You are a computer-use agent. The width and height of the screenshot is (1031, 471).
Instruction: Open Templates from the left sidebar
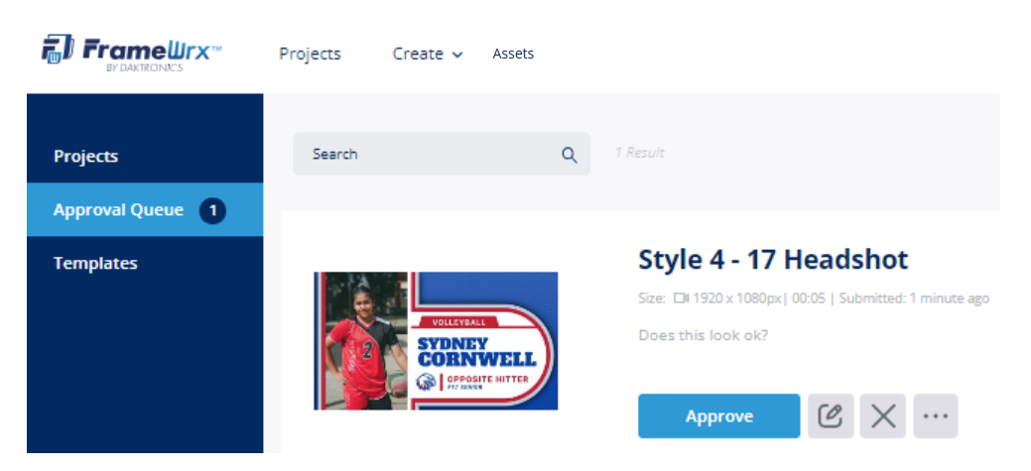95,264
